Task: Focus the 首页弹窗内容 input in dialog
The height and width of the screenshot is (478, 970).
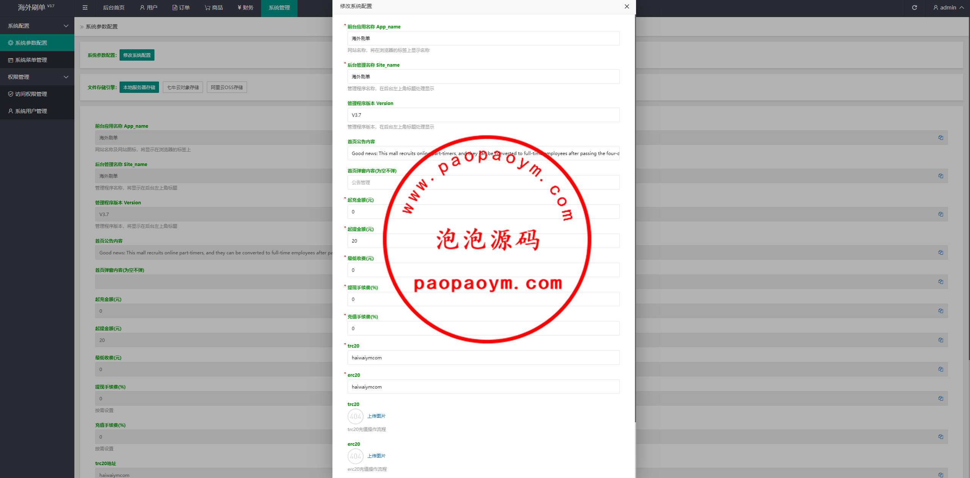Action: click(x=483, y=182)
